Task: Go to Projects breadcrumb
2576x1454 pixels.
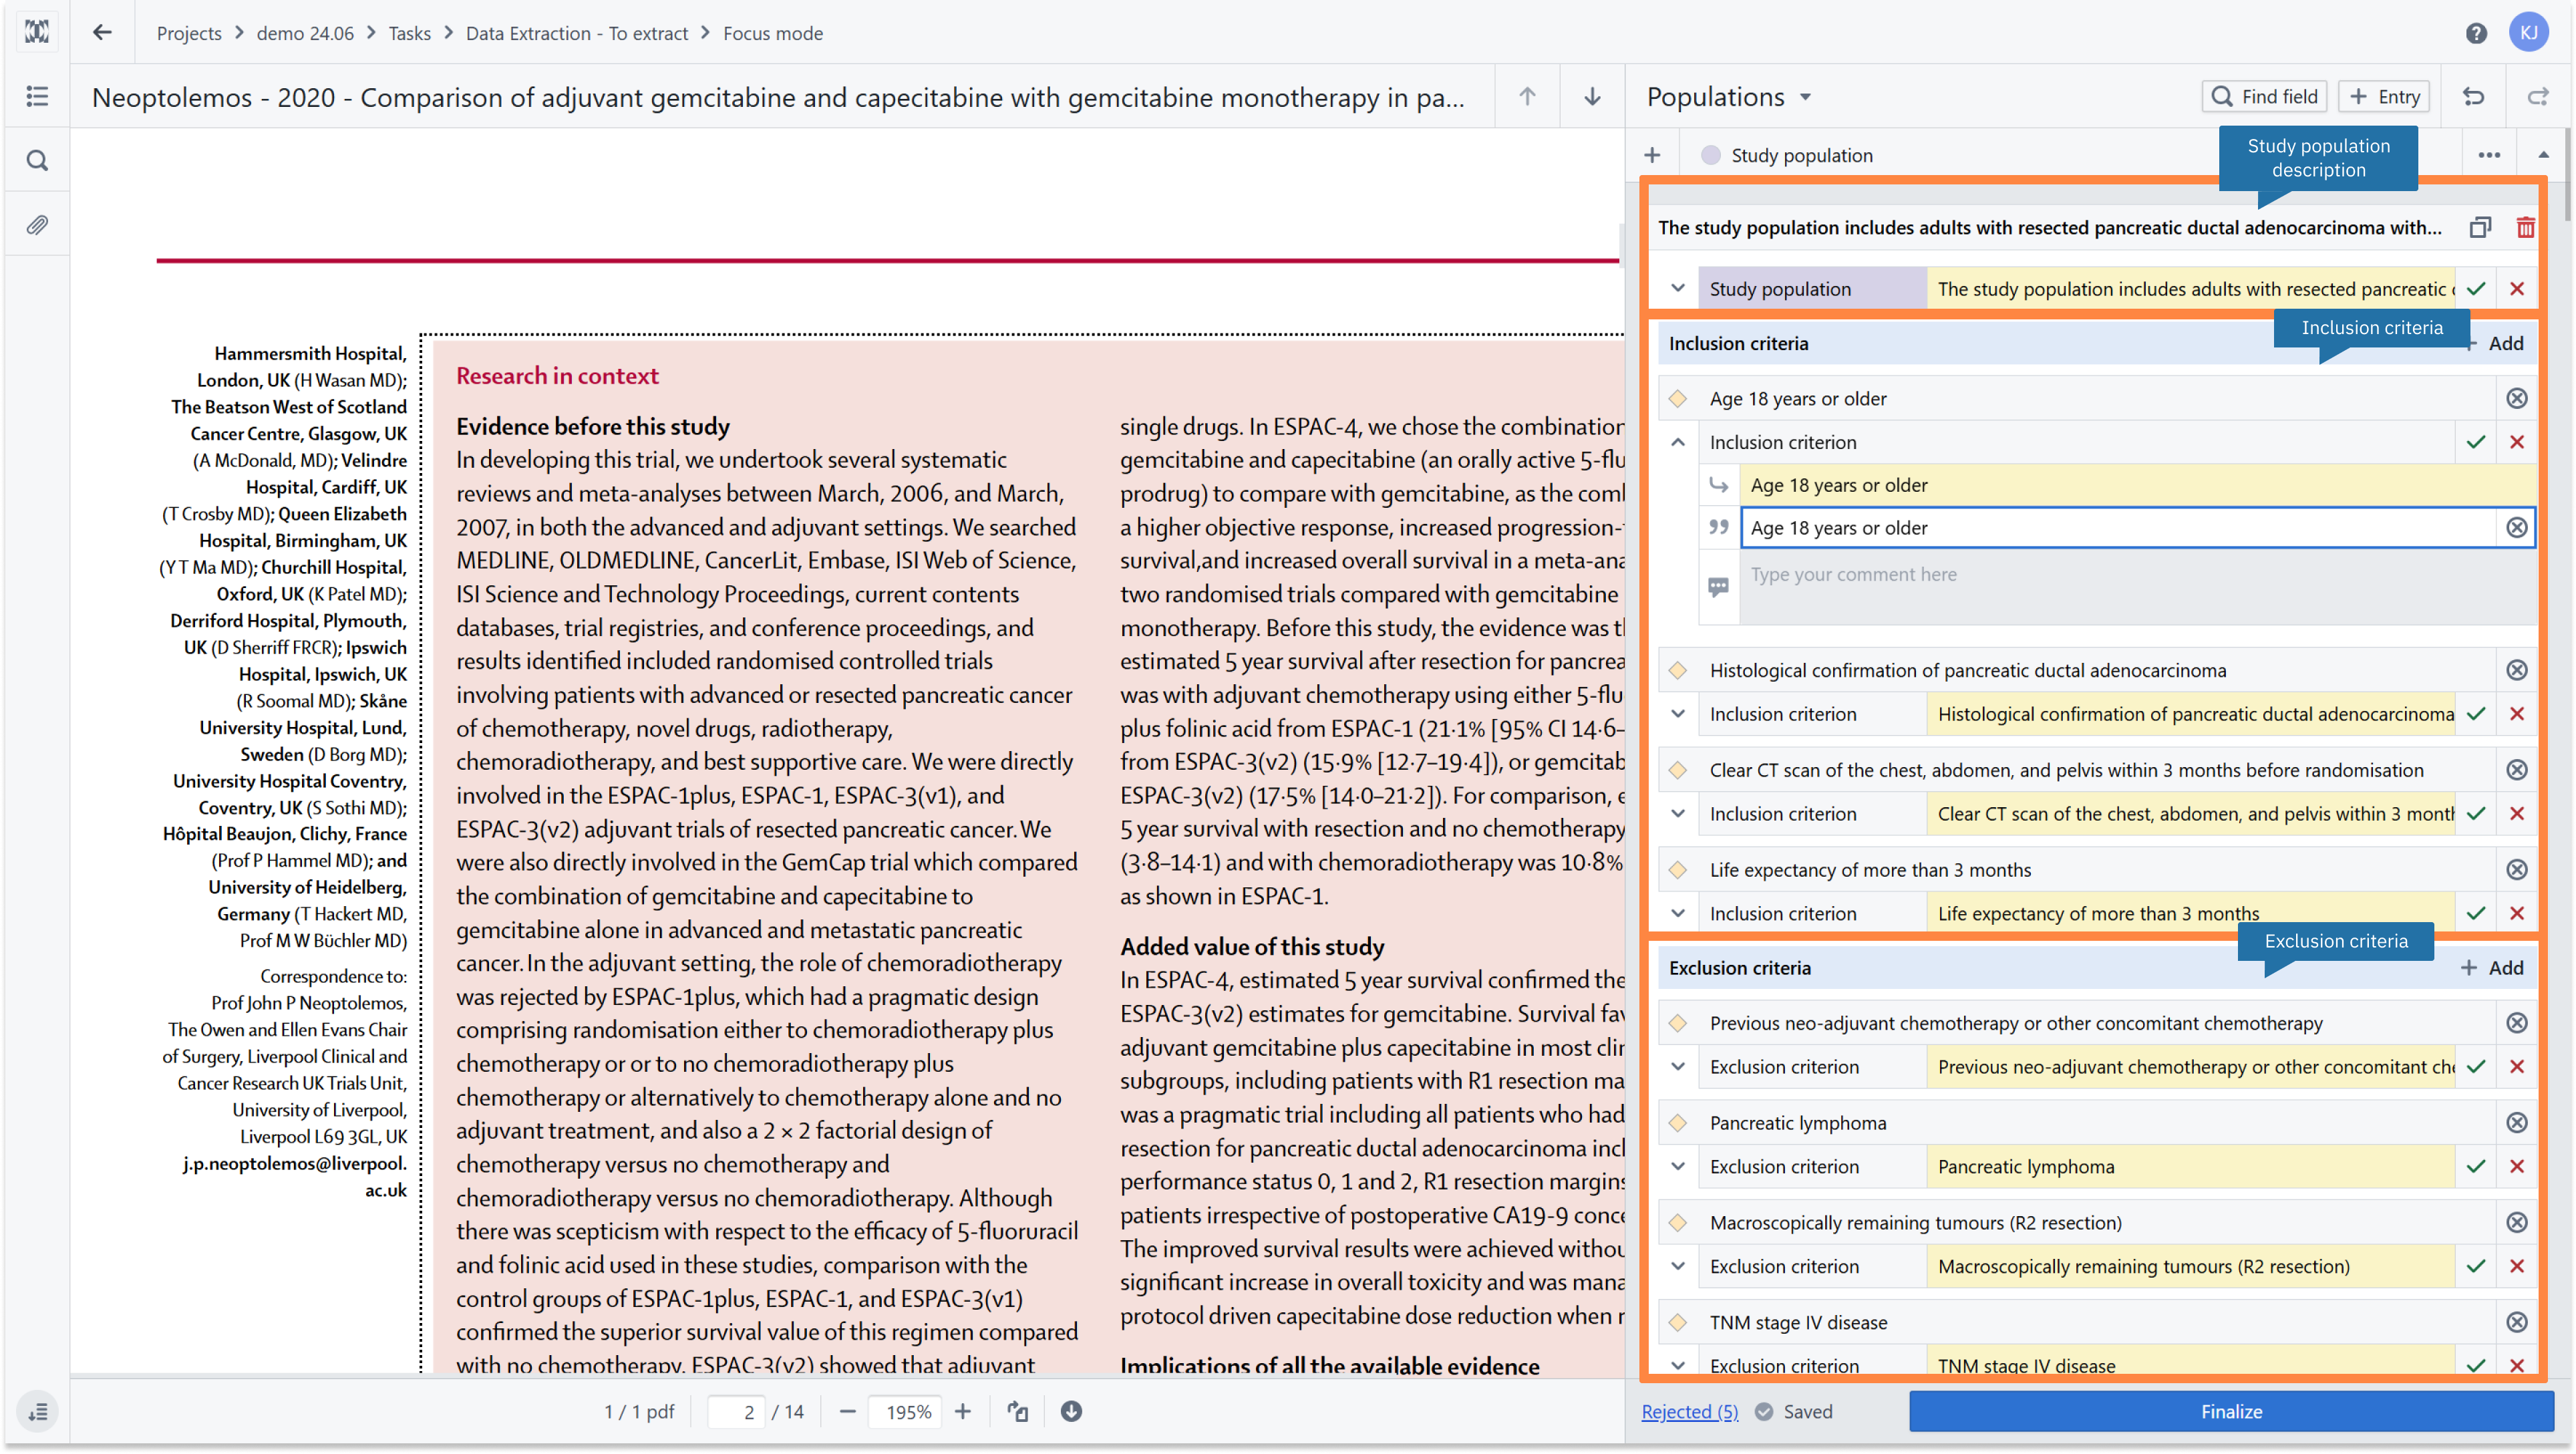Action: (x=189, y=33)
